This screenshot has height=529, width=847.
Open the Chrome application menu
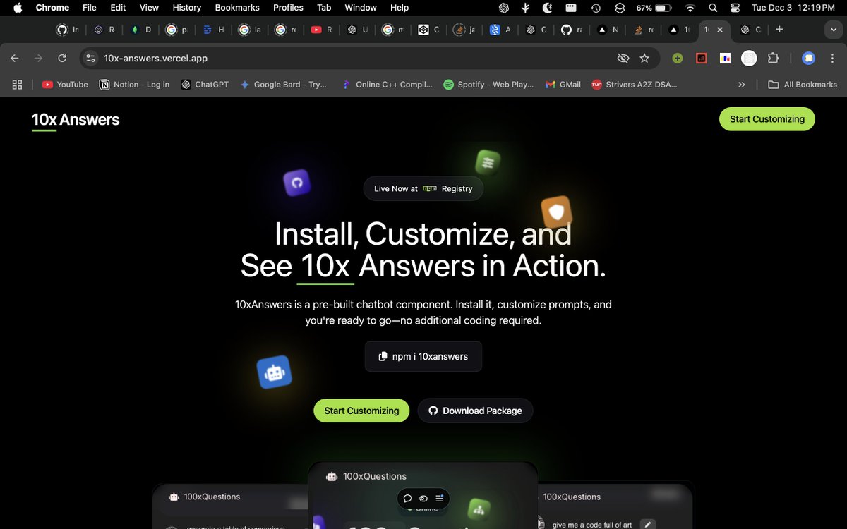52,8
